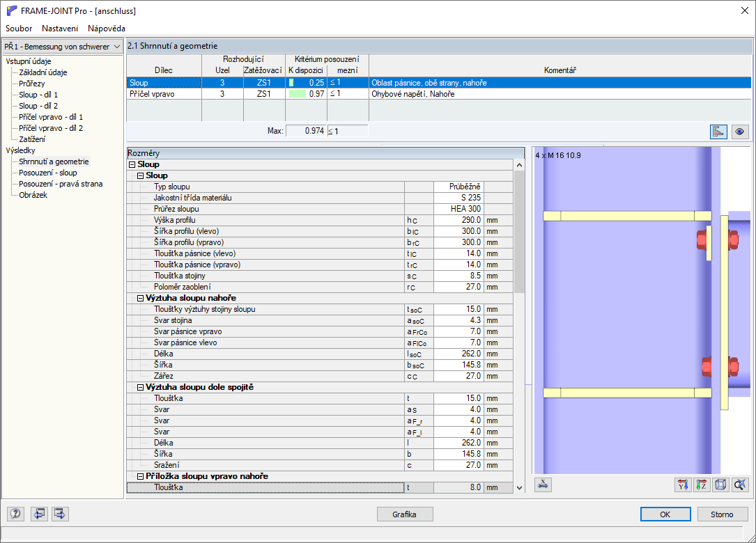The height and width of the screenshot is (543, 756).
Task: Open the help dialog icon
Action: [x=15, y=514]
